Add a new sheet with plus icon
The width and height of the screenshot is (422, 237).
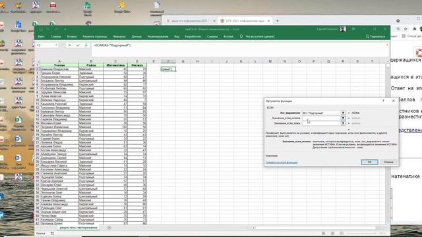point(109,228)
